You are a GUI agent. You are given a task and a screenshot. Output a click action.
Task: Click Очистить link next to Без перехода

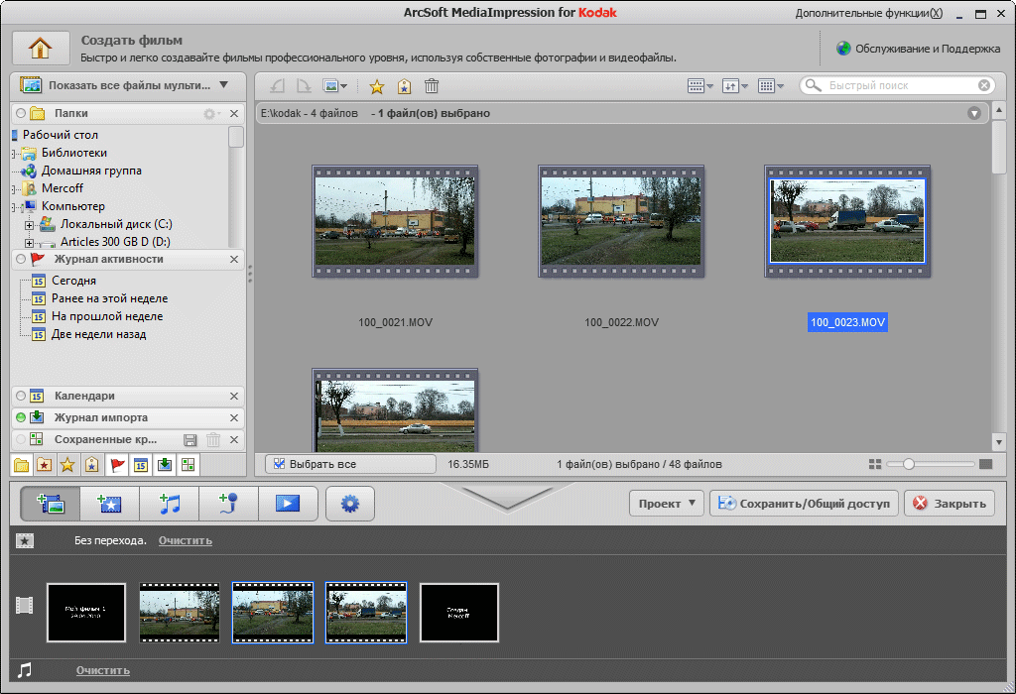[186, 540]
